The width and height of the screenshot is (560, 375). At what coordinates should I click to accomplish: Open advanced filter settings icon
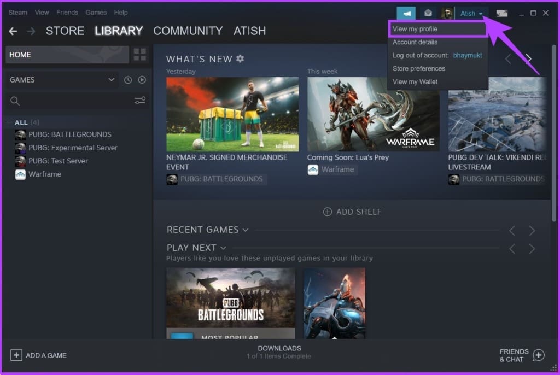tap(139, 101)
